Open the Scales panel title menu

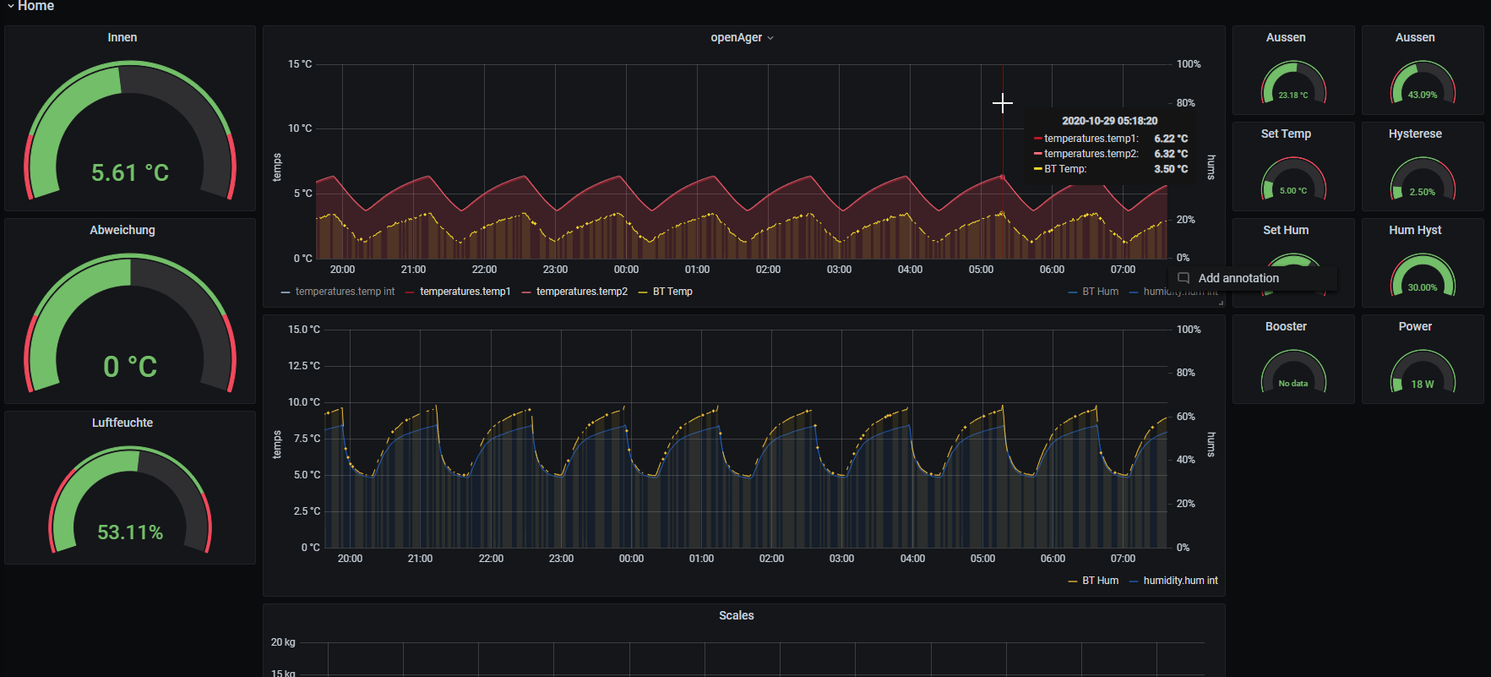[x=736, y=615]
